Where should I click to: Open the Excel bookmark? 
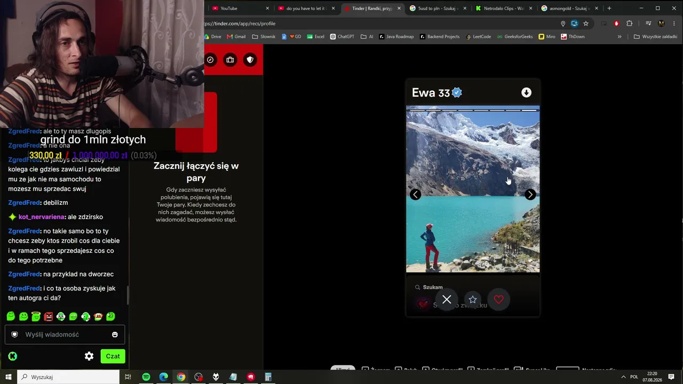315,37
